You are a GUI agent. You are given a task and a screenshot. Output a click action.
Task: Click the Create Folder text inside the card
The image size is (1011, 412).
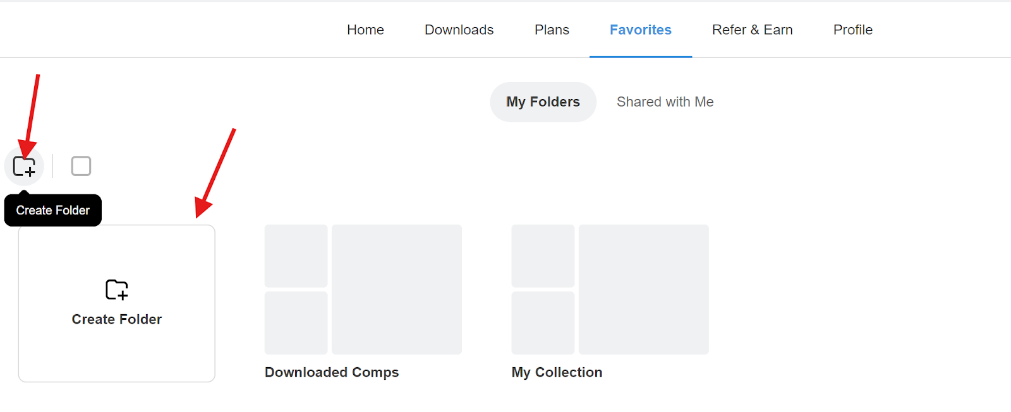pos(116,319)
